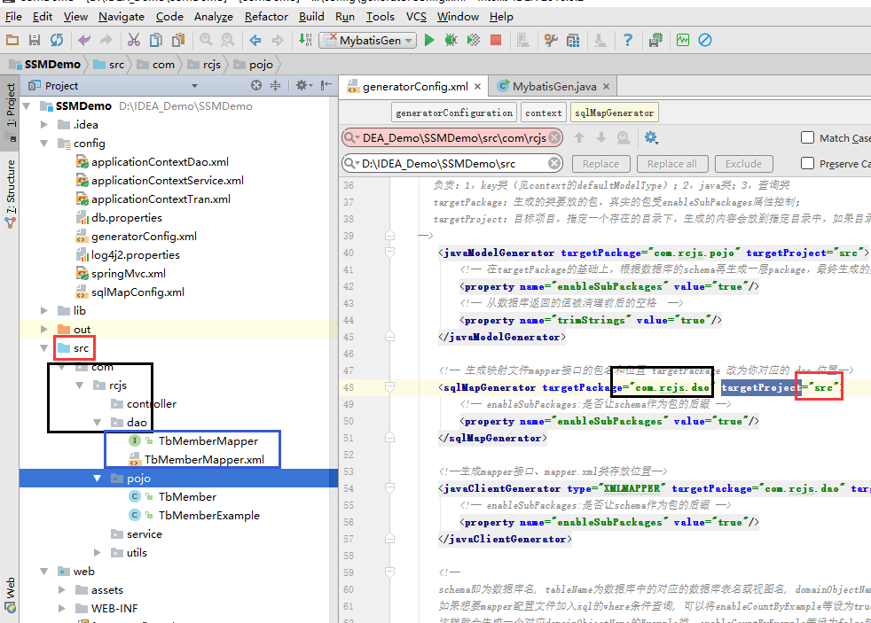Open project folder icon in toolbar

point(12,40)
